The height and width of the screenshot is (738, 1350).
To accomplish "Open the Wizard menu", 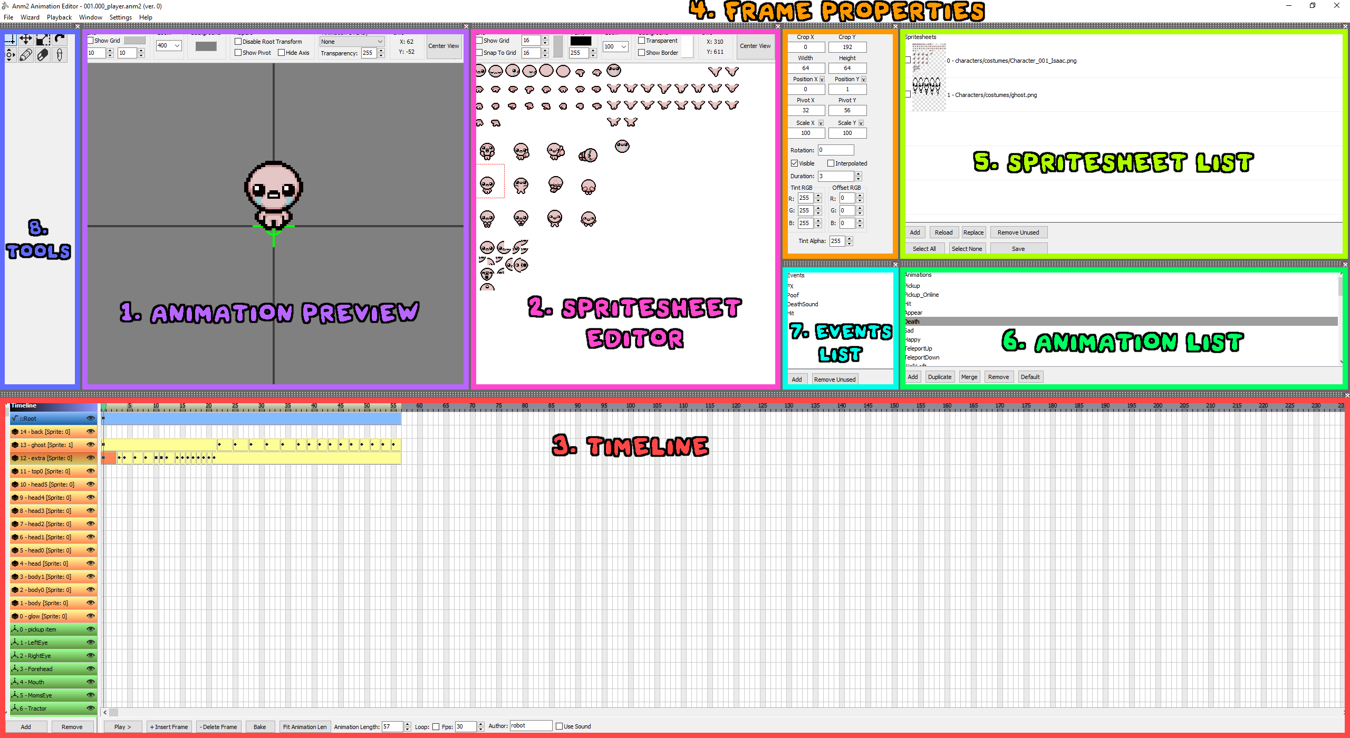I will 30,17.
